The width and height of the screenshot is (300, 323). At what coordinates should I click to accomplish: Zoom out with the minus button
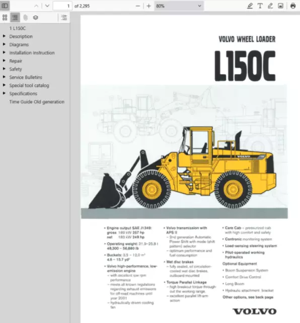(x=138, y=6)
